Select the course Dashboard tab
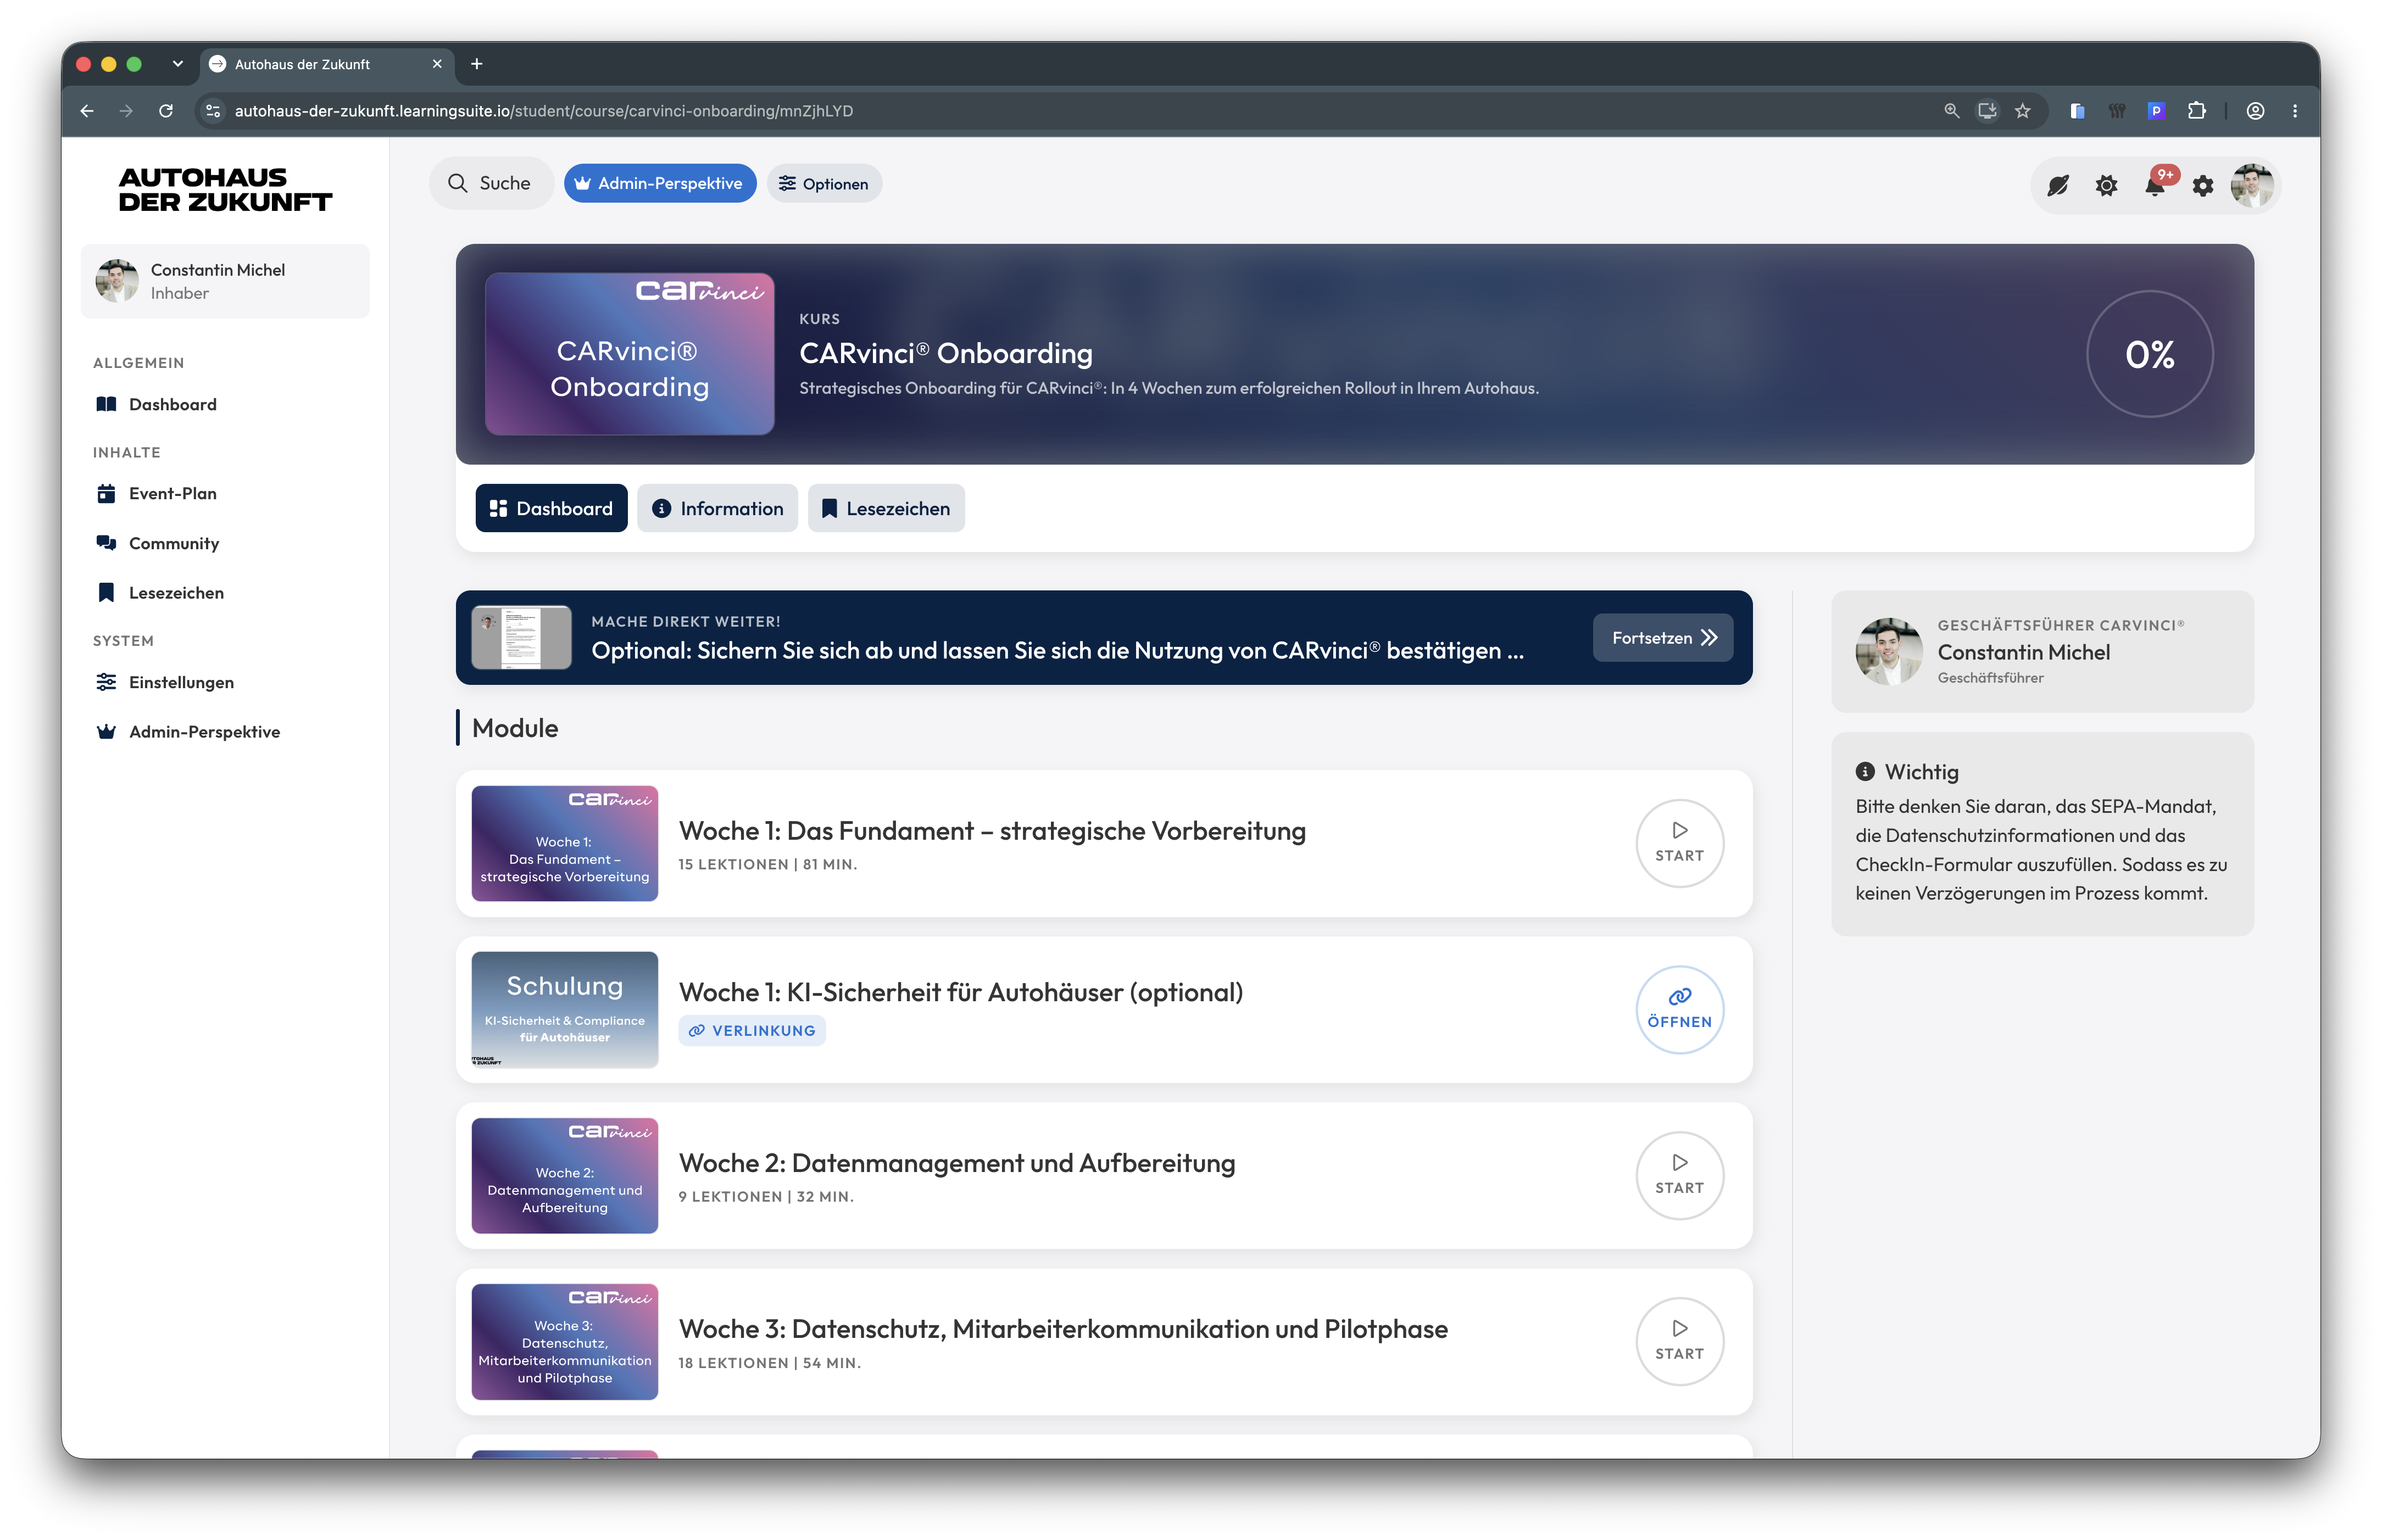2382x1540 pixels. click(x=551, y=508)
